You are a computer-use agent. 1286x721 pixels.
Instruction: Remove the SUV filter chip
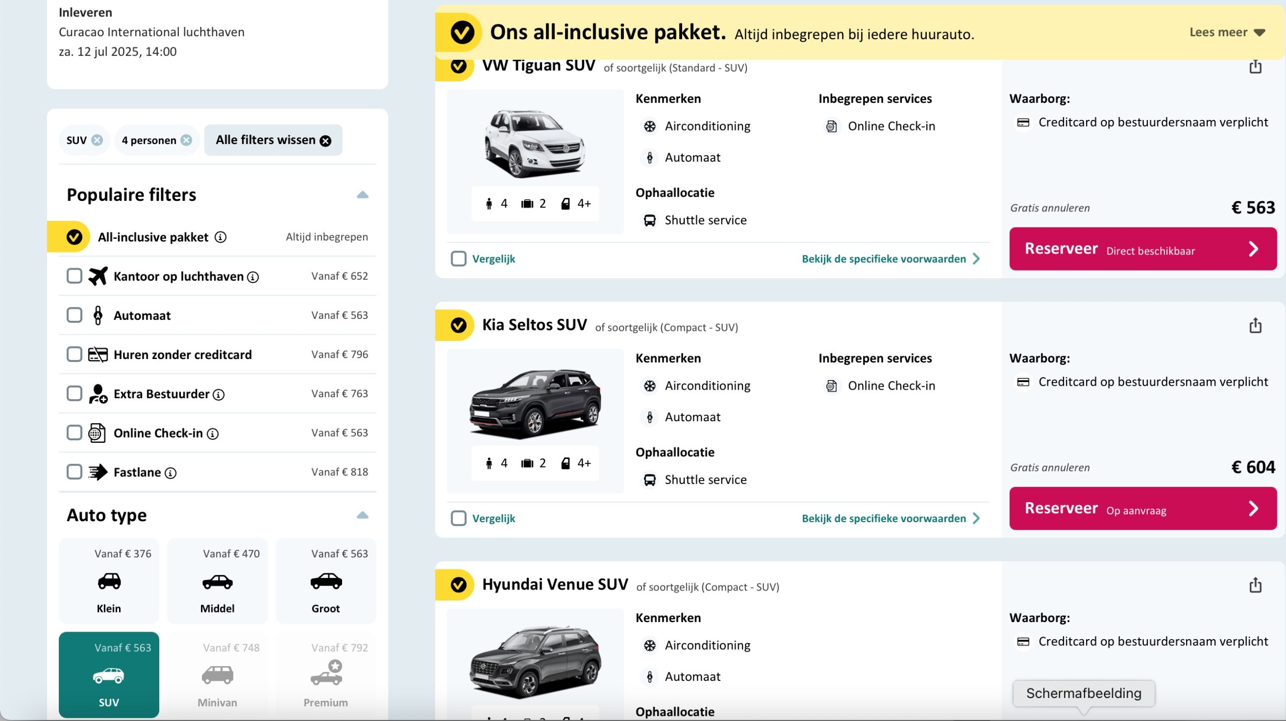[x=97, y=140]
